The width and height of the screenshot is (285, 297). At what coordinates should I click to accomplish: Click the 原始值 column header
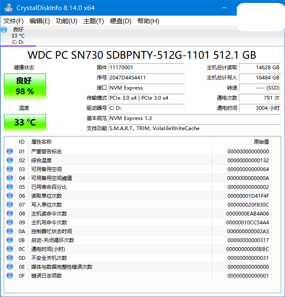241,142
